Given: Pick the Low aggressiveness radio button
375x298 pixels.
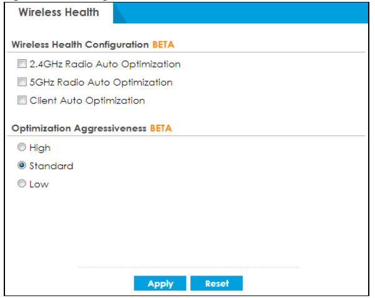Looking at the screenshot, I should (x=22, y=184).
